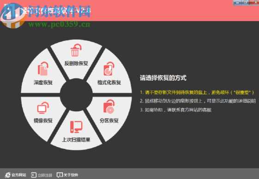
Task: Click the 请选择恢复的方式 heading
Action: pyautogui.click(x=163, y=78)
